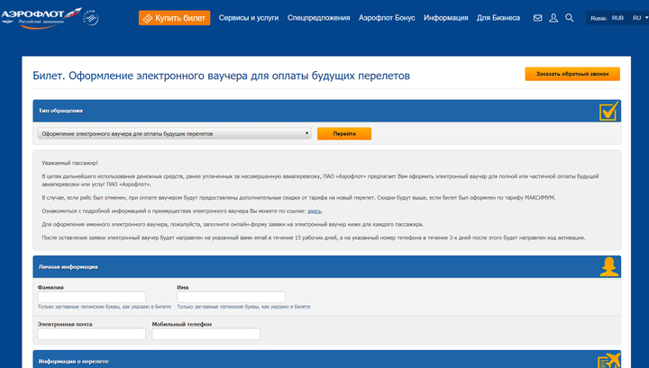
Task: Click the Информация о перелете section header
Action: (326, 359)
